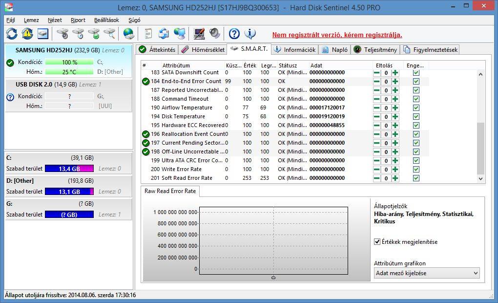498x303 pixels.
Task: Click the blue question mark help icon
Action: tap(234, 34)
